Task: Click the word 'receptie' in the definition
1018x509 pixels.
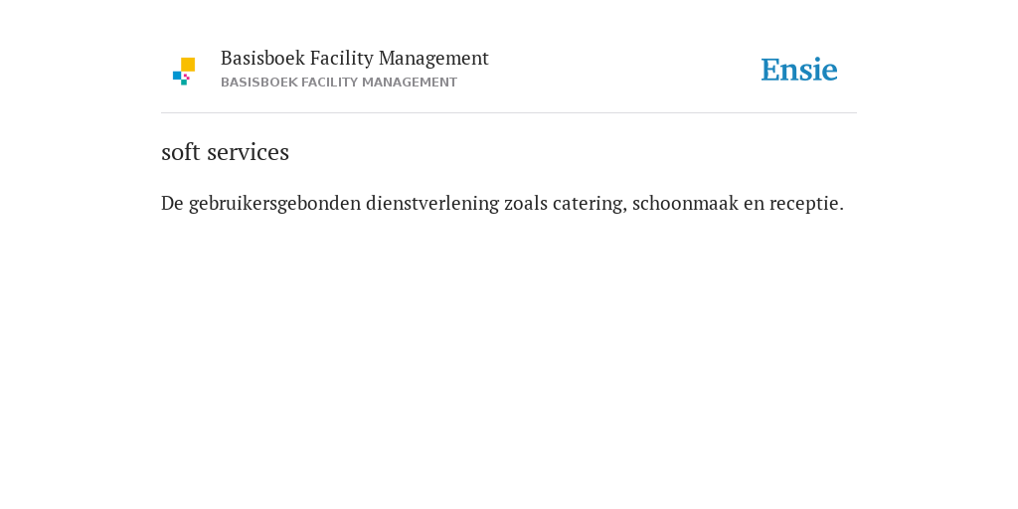Action: [x=803, y=203]
